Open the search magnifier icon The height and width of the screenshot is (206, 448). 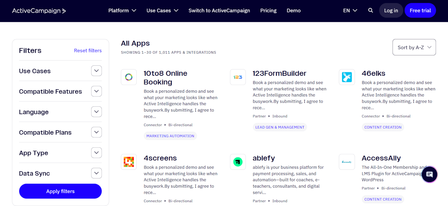pos(370,10)
